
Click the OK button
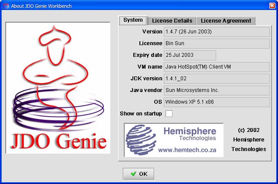click(x=139, y=174)
